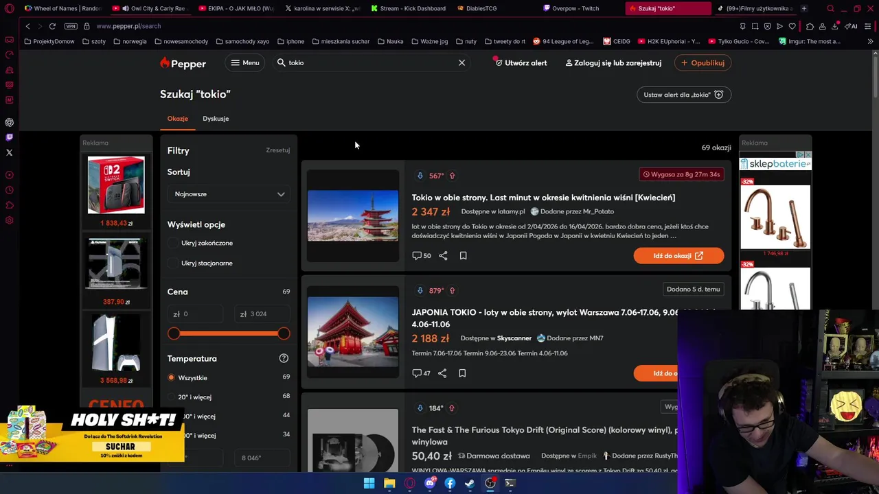Clear the search field with the X icon
The height and width of the screenshot is (494, 879).
[x=461, y=62]
